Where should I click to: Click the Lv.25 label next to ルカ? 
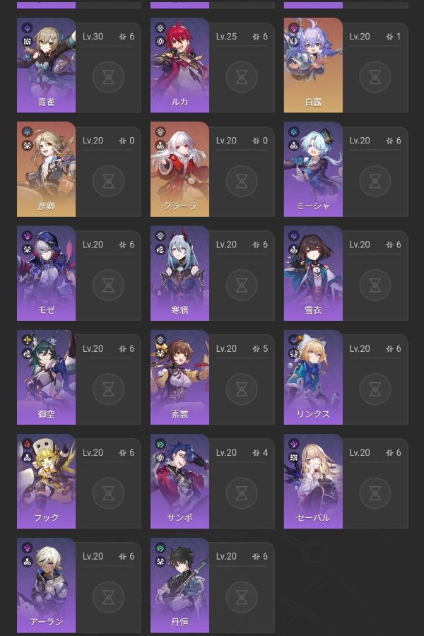point(226,37)
